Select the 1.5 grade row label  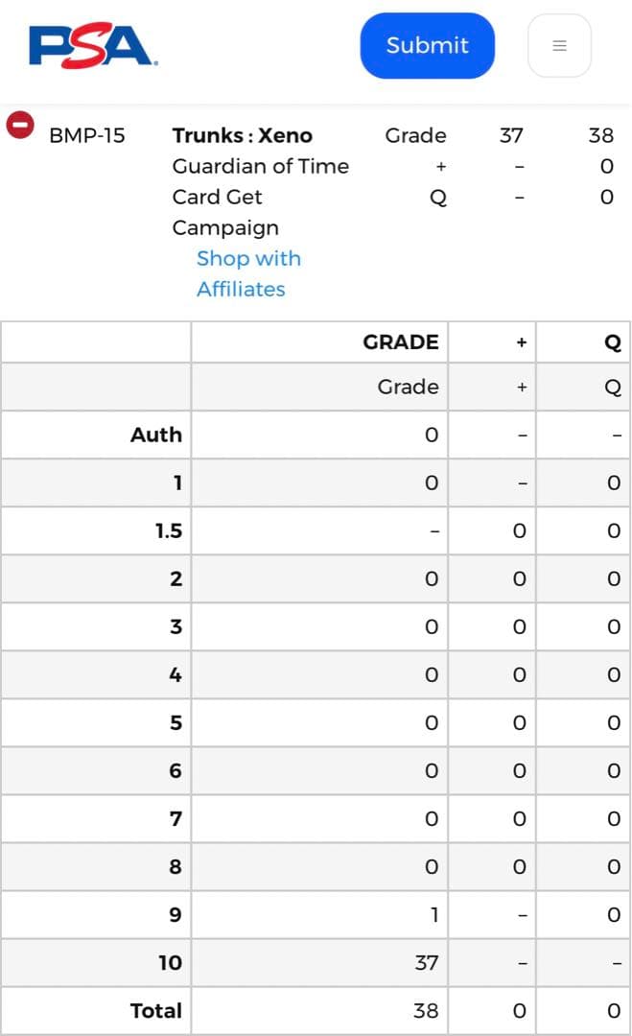tap(168, 530)
